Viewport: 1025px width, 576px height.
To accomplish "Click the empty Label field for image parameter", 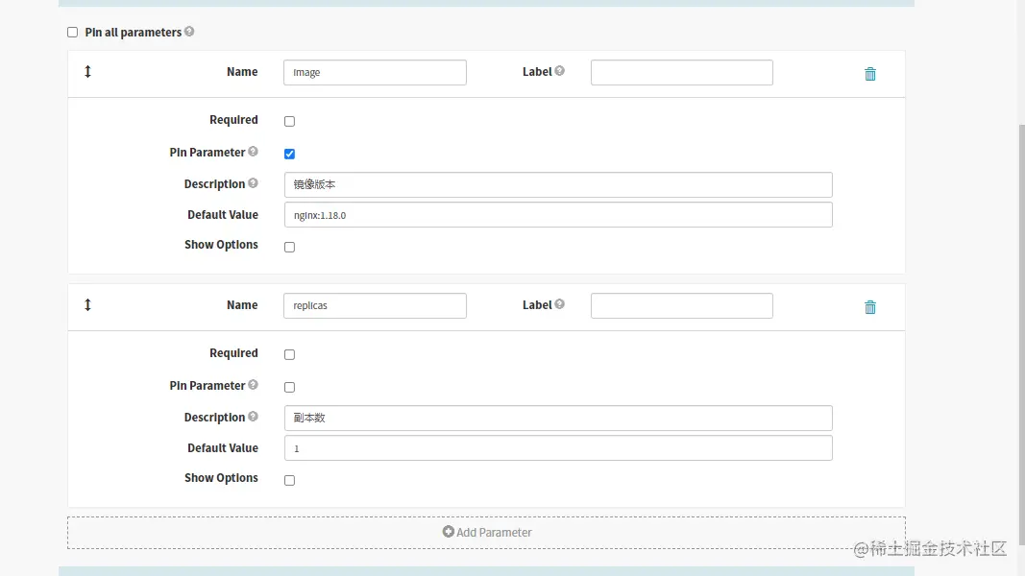I will [x=682, y=73].
